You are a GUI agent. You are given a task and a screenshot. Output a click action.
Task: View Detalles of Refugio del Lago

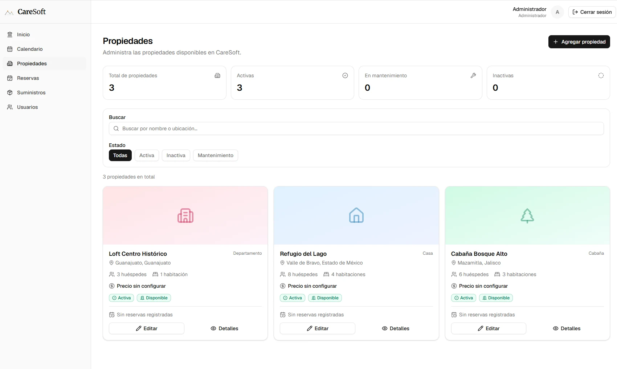(396, 328)
